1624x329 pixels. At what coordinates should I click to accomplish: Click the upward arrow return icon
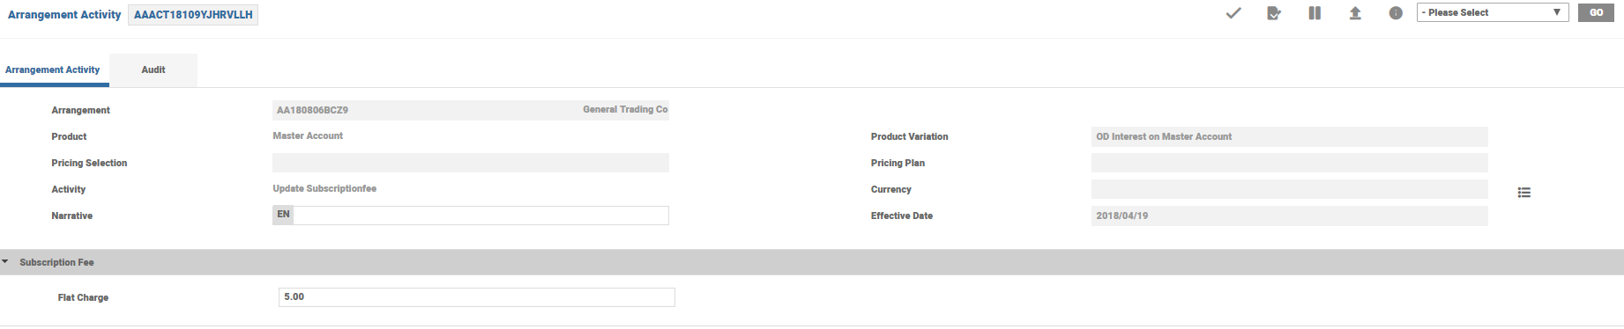1355,13
